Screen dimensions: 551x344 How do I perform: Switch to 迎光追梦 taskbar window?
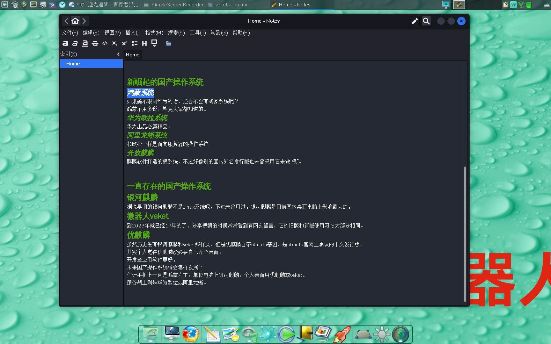tap(110, 5)
